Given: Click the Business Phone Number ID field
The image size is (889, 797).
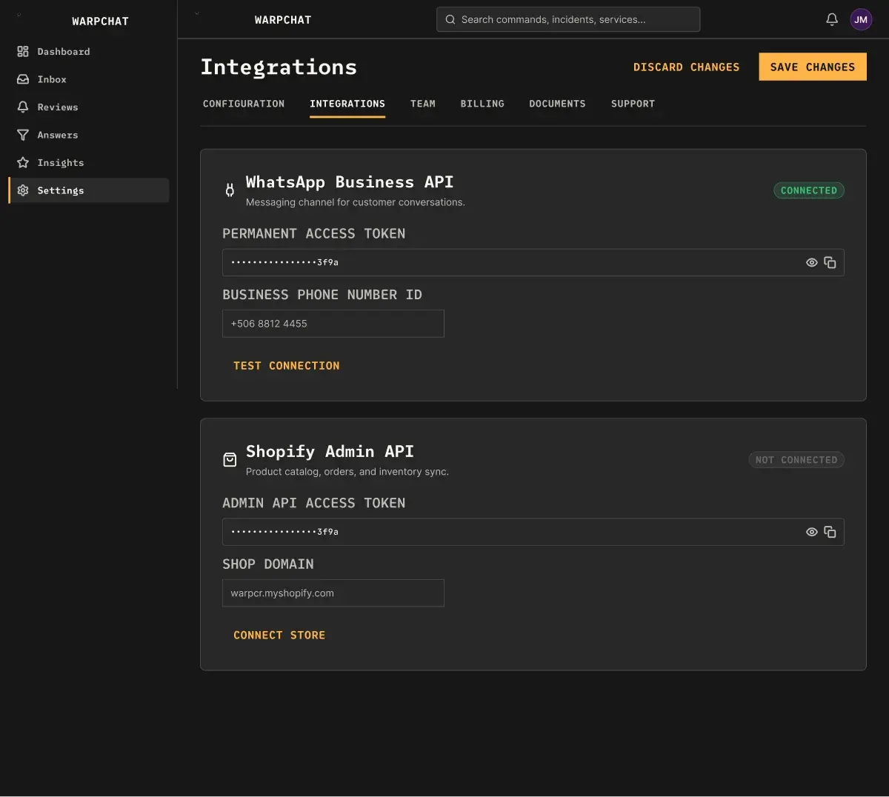Looking at the screenshot, I should (x=333, y=324).
